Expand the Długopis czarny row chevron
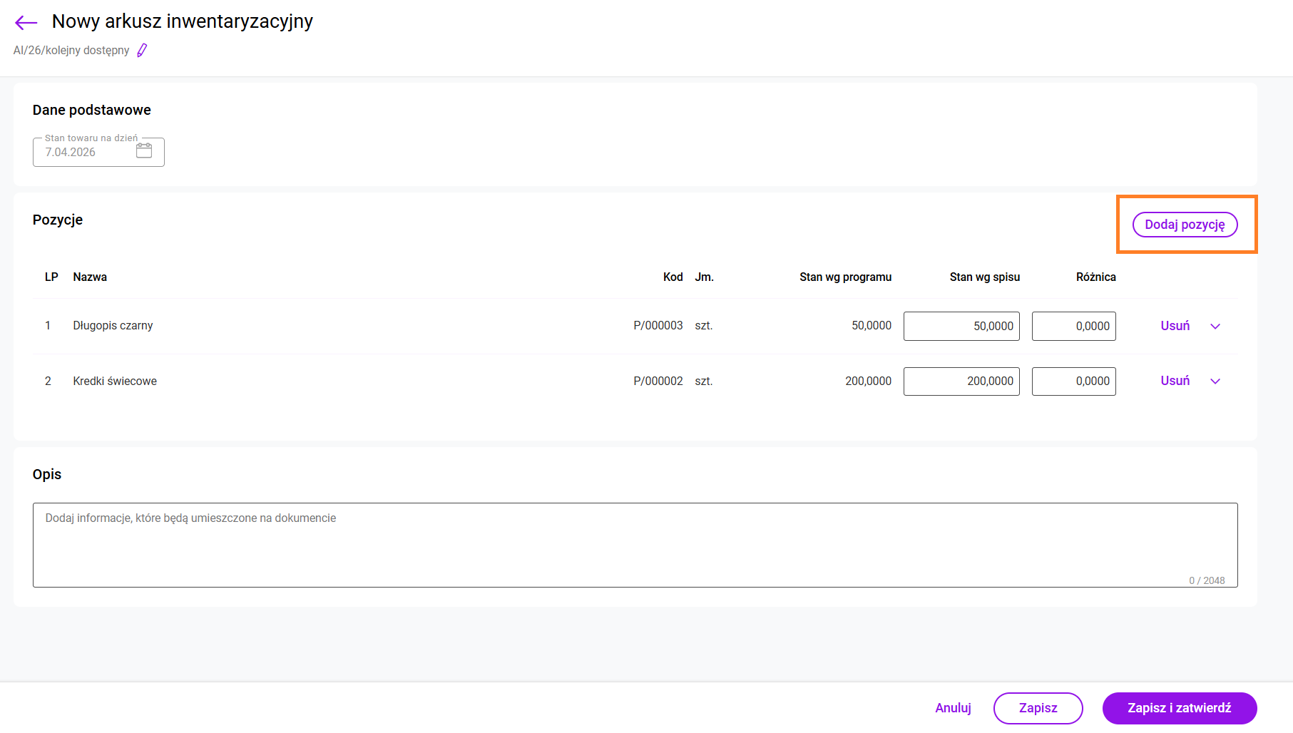Viewport: 1293px width, 733px height. 1215,327
